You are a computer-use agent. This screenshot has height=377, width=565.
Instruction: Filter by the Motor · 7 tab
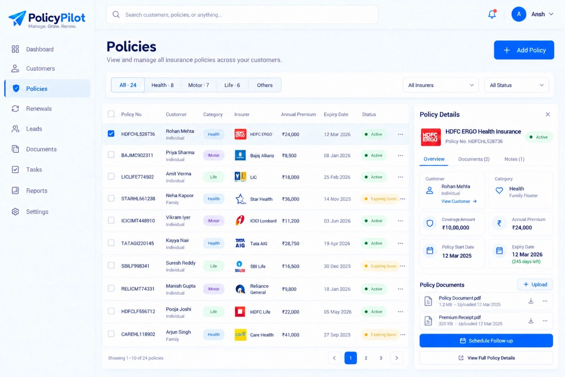[x=198, y=85]
